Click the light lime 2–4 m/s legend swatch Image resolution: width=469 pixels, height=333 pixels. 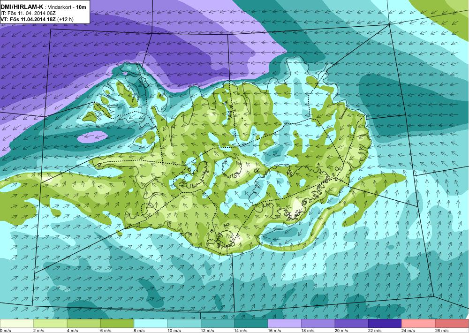50,324
